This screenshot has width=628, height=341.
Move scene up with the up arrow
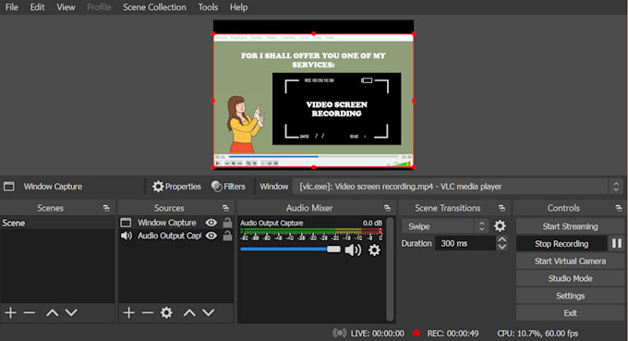pos(53,312)
